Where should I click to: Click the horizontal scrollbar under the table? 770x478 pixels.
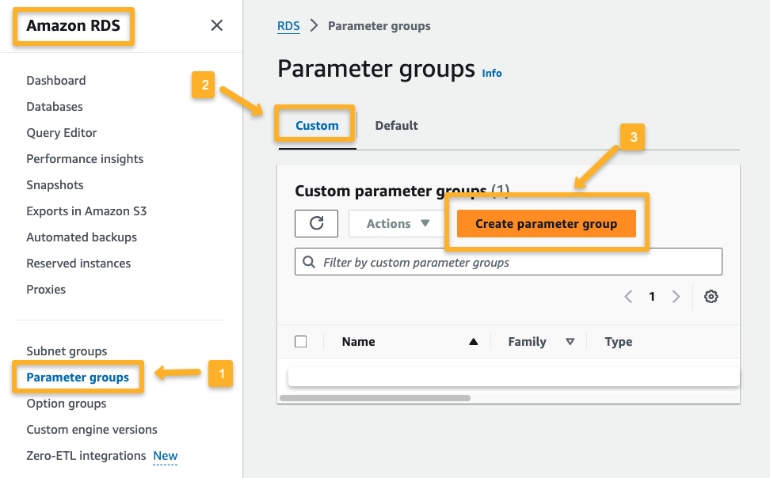(375, 398)
